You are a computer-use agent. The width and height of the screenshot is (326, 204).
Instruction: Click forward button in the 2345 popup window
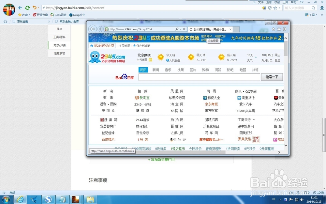pyautogui.click(x=100, y=29)
